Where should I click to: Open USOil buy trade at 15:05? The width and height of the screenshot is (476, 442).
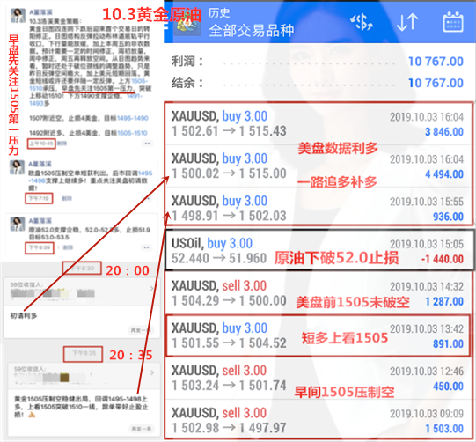pyautogui.click(x=319, y=250)
